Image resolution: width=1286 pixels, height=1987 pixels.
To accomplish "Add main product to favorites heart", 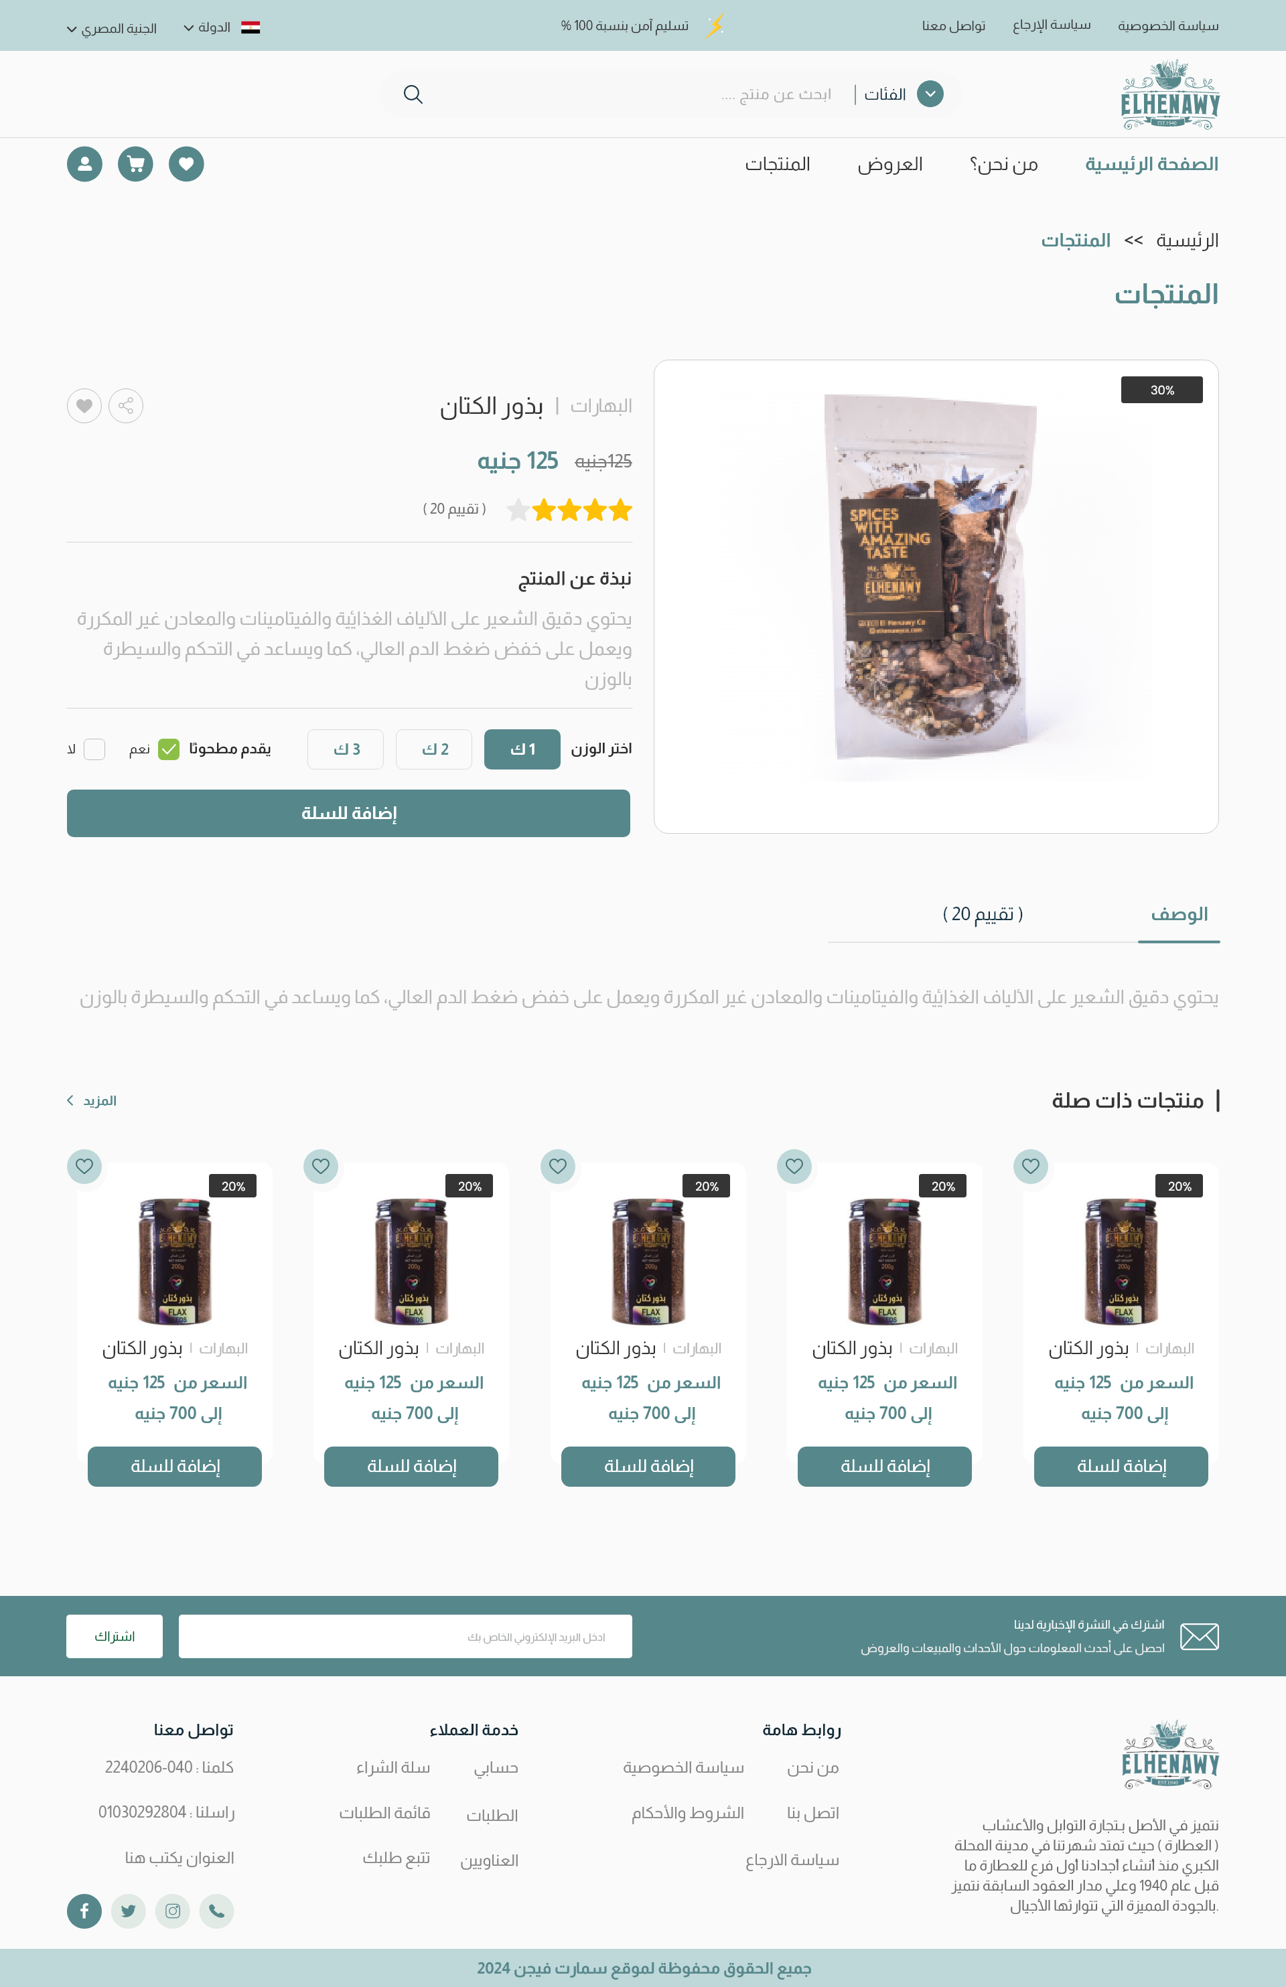I will click(x=84, y=406).
